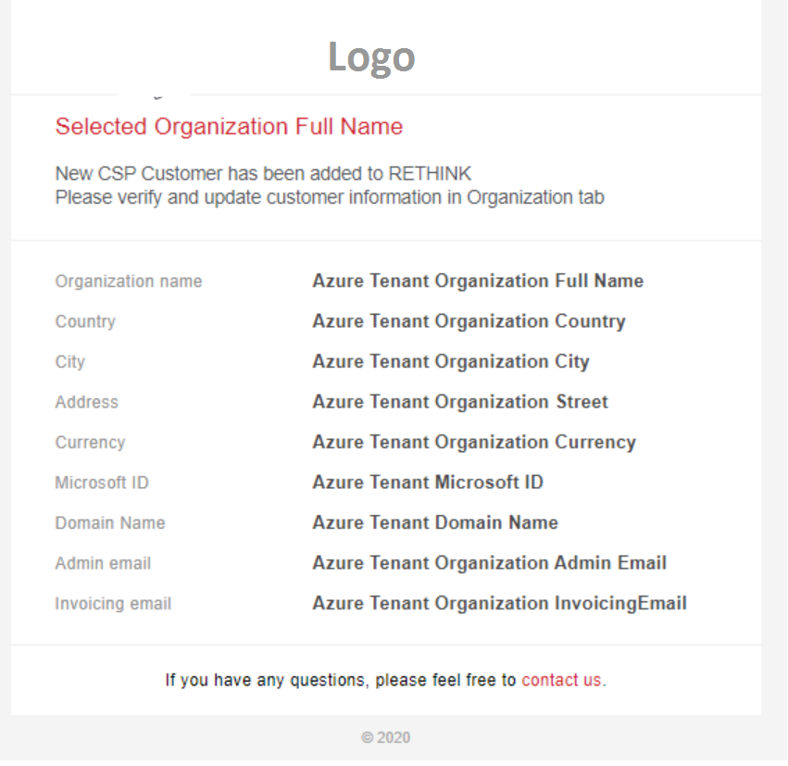Click the '© 2020' footer text
788x766 pixels.
click(x=386, y=737)
